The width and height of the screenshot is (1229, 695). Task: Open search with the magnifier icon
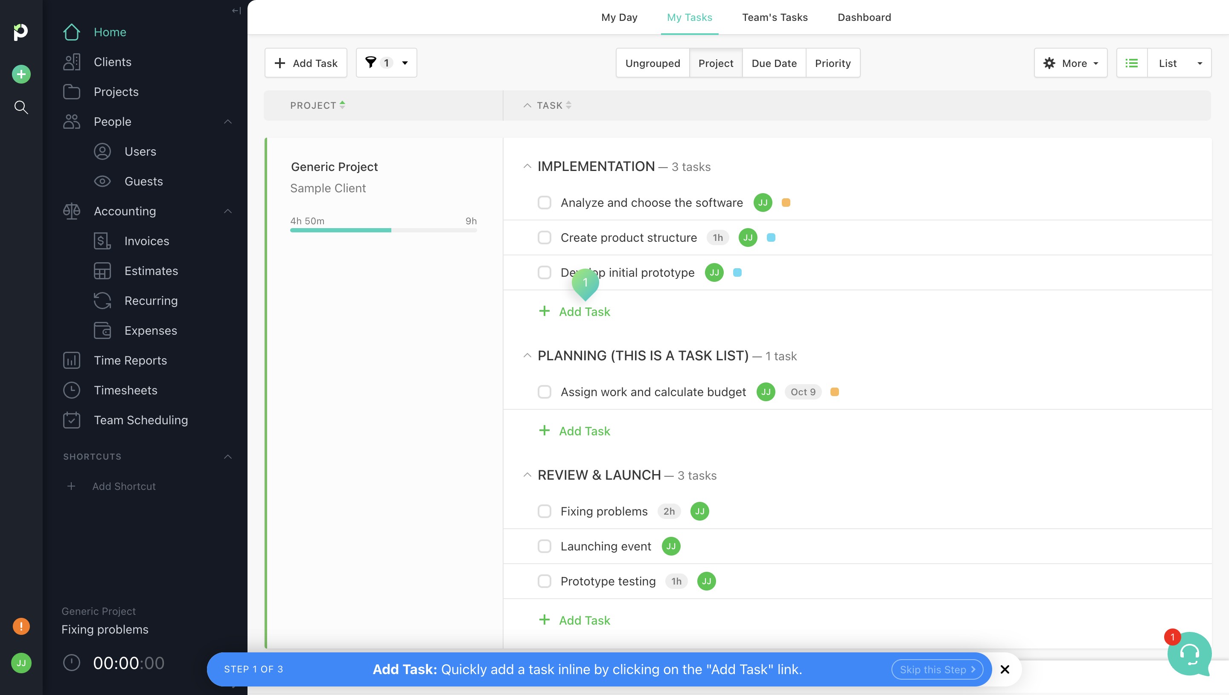(x=21, y=107)
